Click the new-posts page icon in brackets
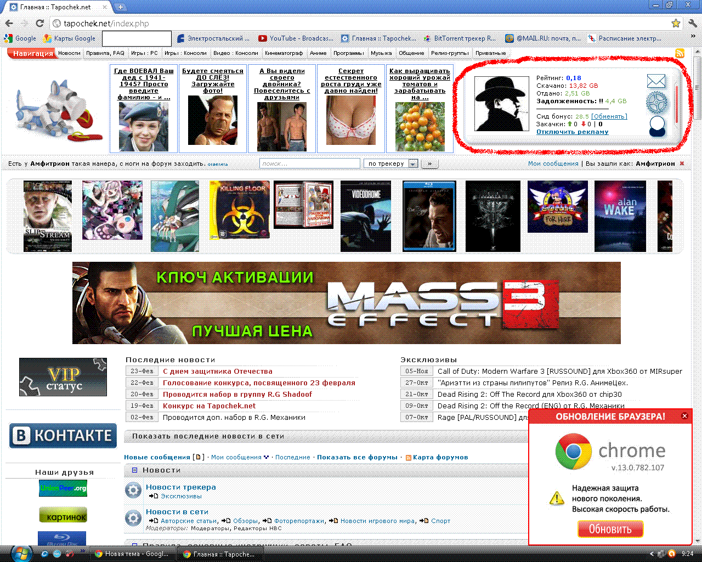The height and width of the screenshot is (562, 702). coord(199,457)
